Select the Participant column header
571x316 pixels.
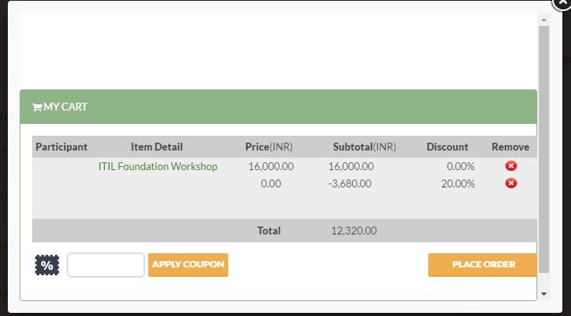coord(61,147)
